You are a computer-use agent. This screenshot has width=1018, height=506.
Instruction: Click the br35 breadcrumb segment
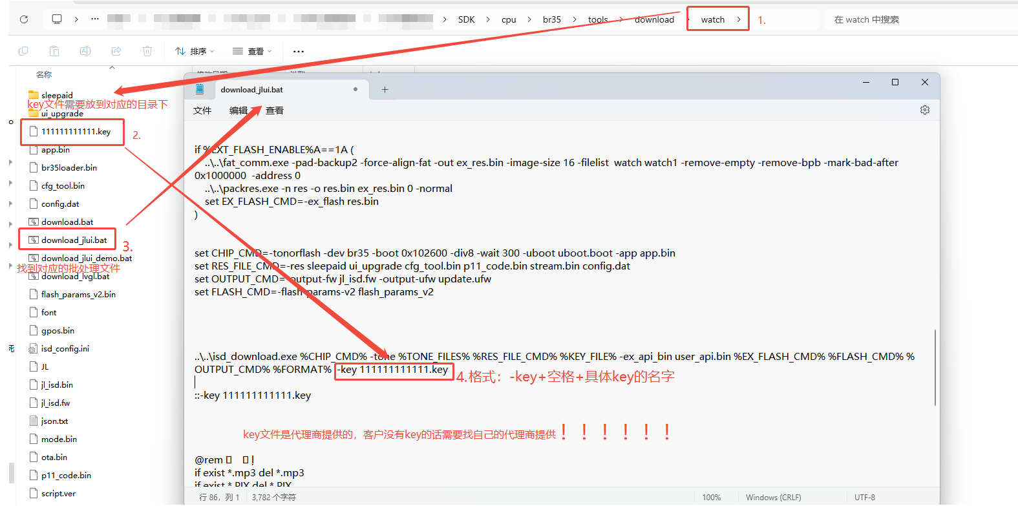point(552,19)
